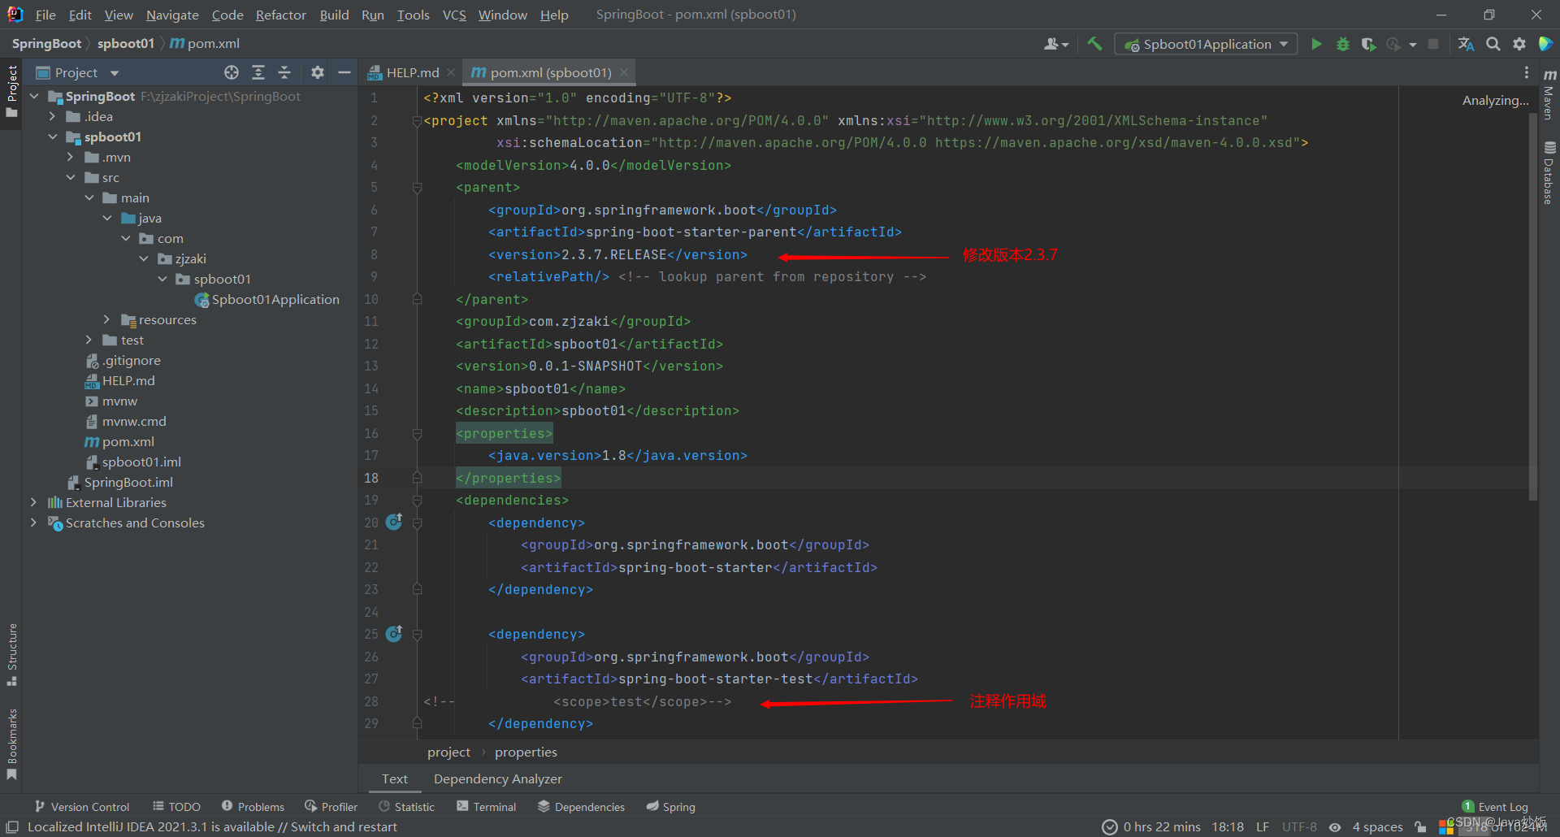Screen dimensions: 1560x837
Task: Run Spboot01Application with the green play icon
Action: (x=1316, y=44)
